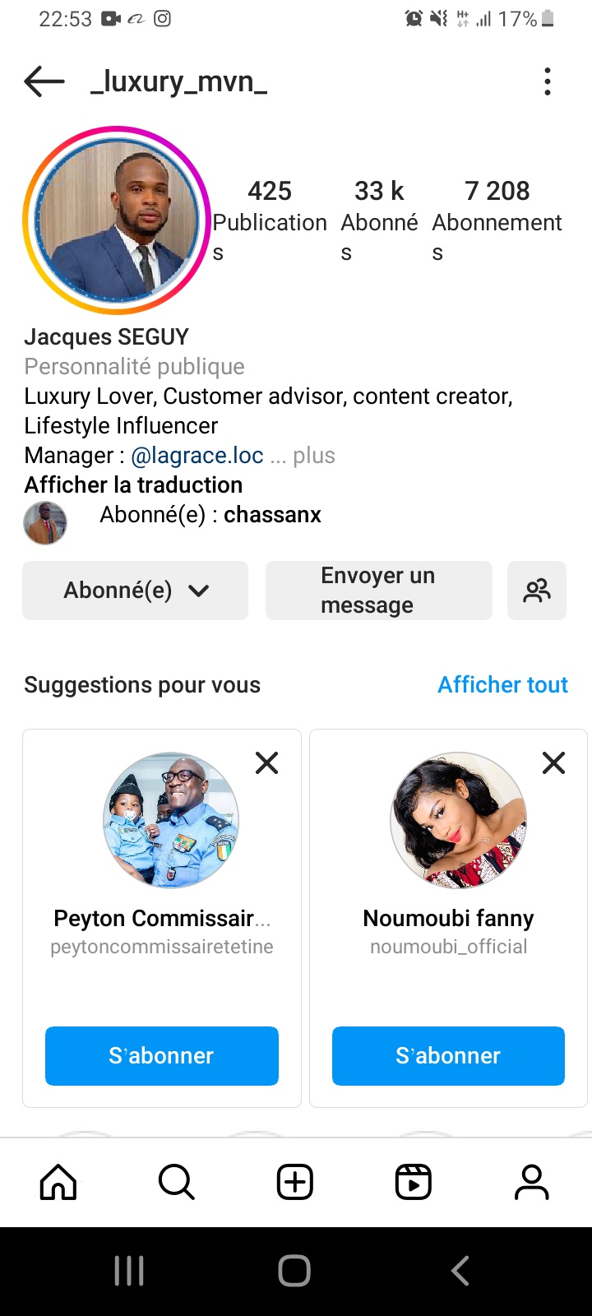This screenshot has width=592, height=1316.
Task: Open the similar accounts suggestion icon
Action: (x=537, y=591)
